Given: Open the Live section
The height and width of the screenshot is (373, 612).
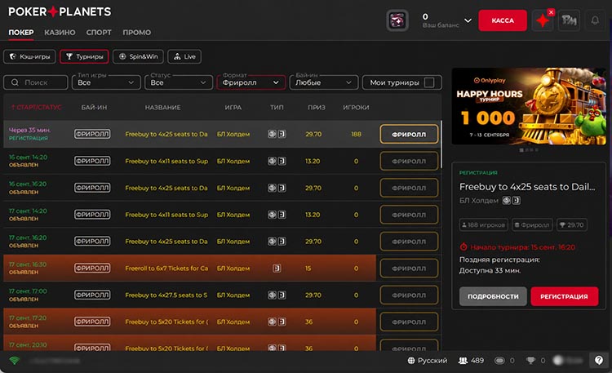Looking at the screenshot, I should pyautogui.click(x=184, y=56).
